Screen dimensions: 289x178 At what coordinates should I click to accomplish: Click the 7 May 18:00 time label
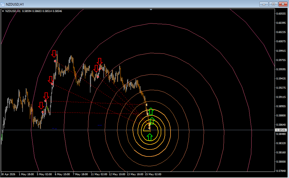coord(80,174)
